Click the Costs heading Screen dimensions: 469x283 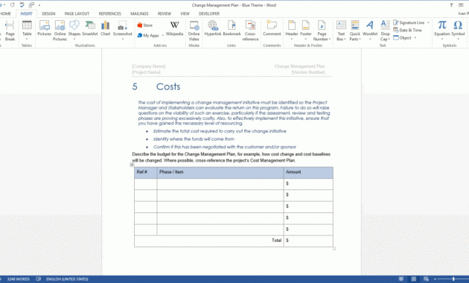coord(168,86)
